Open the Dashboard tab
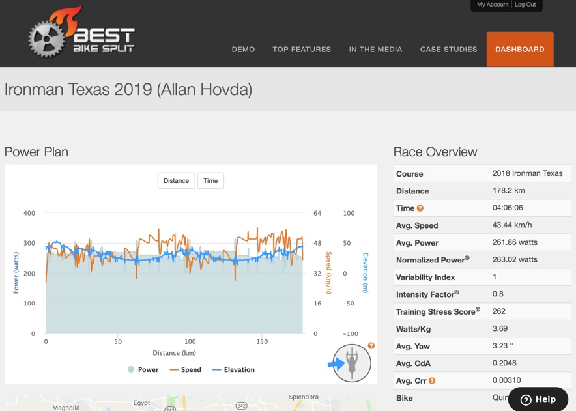Viewport: 576px width, 411px height. coord(519,50)
